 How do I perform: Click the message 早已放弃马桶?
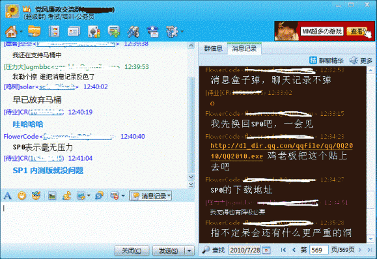37,100
